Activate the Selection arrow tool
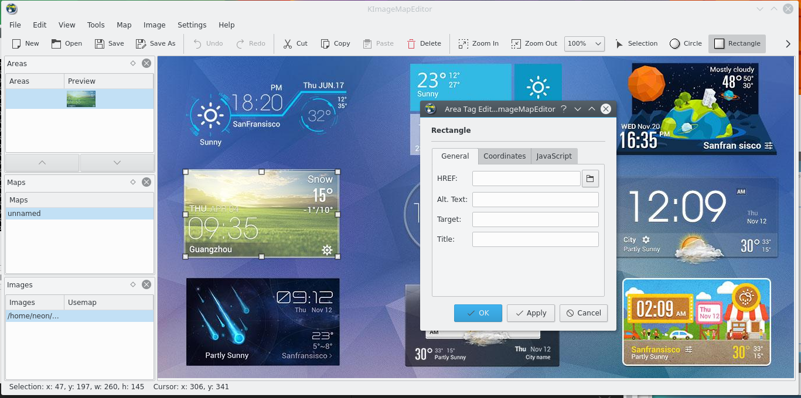The image size is (801, 398). tap(636, 43)
